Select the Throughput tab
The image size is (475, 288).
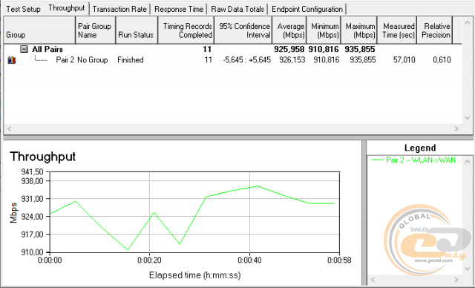tap(67, 8)
